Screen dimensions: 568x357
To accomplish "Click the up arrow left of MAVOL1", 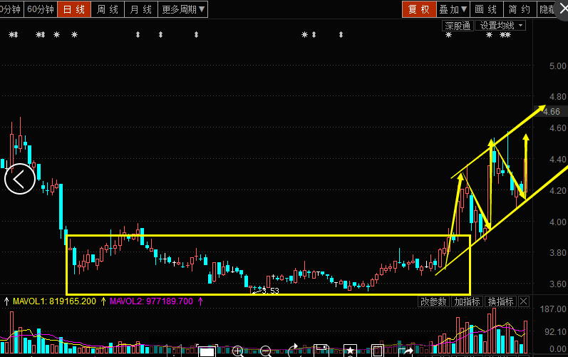I will 6,301.
